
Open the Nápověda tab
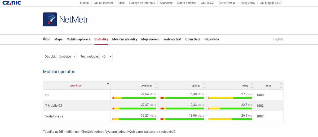pyautogui.click(x=211, y=39)
